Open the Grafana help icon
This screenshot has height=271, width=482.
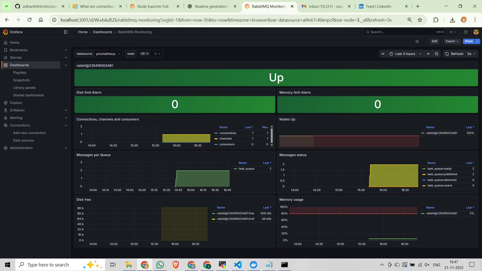coord(465,32)
